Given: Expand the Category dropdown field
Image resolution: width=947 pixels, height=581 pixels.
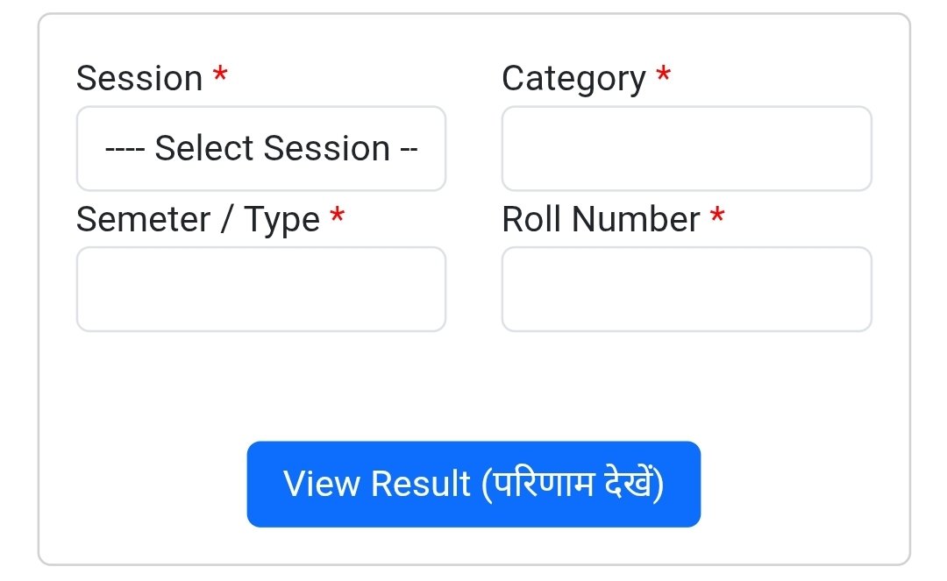Looking at the screenshot, I should pos(686,149).
